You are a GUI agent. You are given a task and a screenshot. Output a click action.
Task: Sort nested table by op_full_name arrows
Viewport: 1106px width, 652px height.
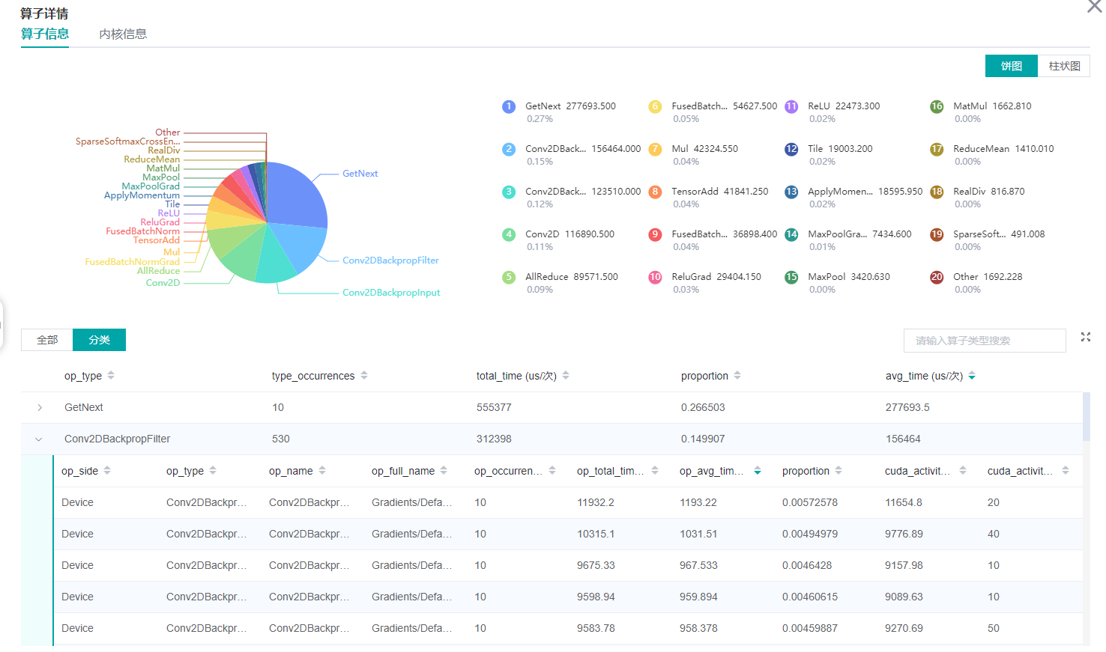(444, 471)
